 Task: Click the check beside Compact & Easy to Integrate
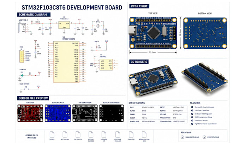point(192,107)
